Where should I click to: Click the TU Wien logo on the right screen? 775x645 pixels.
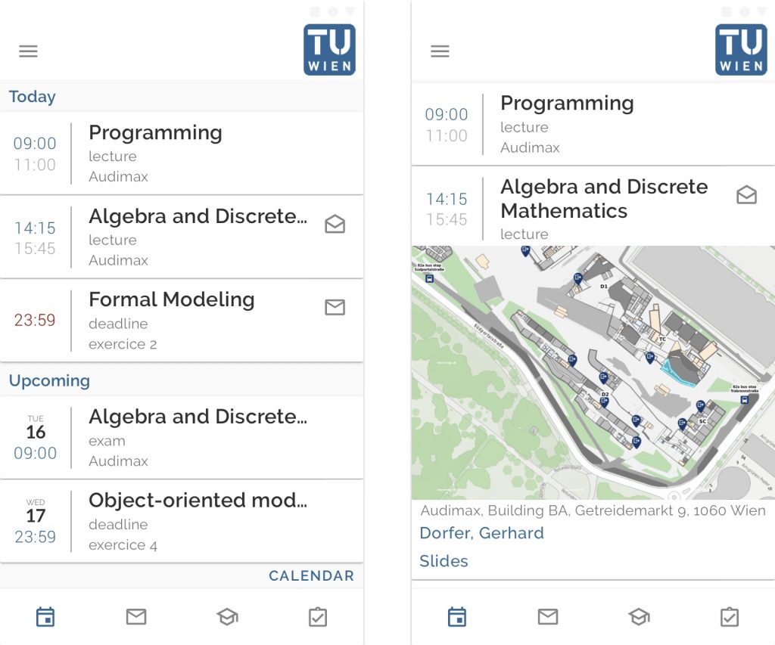pos(741,50)
